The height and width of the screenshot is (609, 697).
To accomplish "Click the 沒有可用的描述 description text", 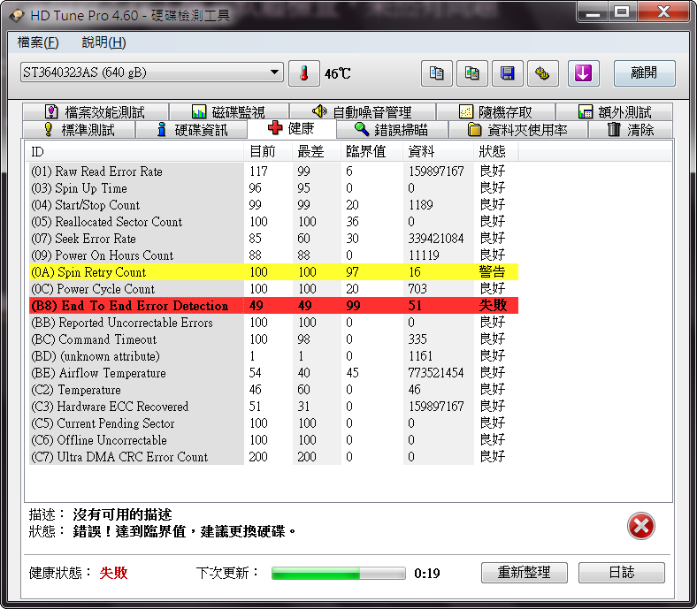I will point(122,514).
